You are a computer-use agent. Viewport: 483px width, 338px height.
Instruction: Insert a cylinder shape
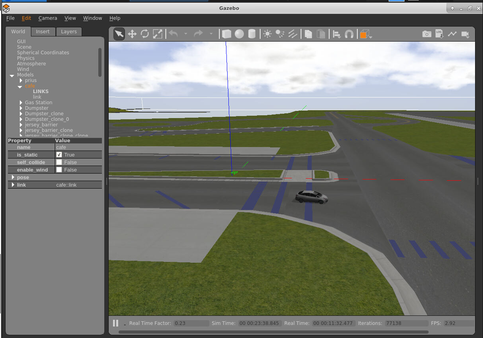coord(251,34)
